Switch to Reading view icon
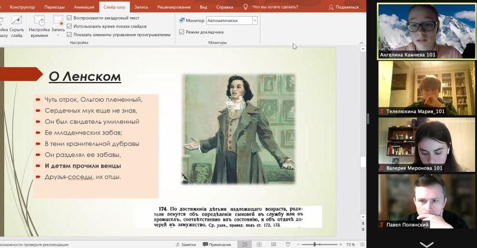 [x=274, y=244]
